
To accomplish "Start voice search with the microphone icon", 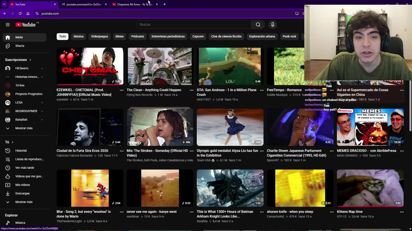I will pos(273,25).
